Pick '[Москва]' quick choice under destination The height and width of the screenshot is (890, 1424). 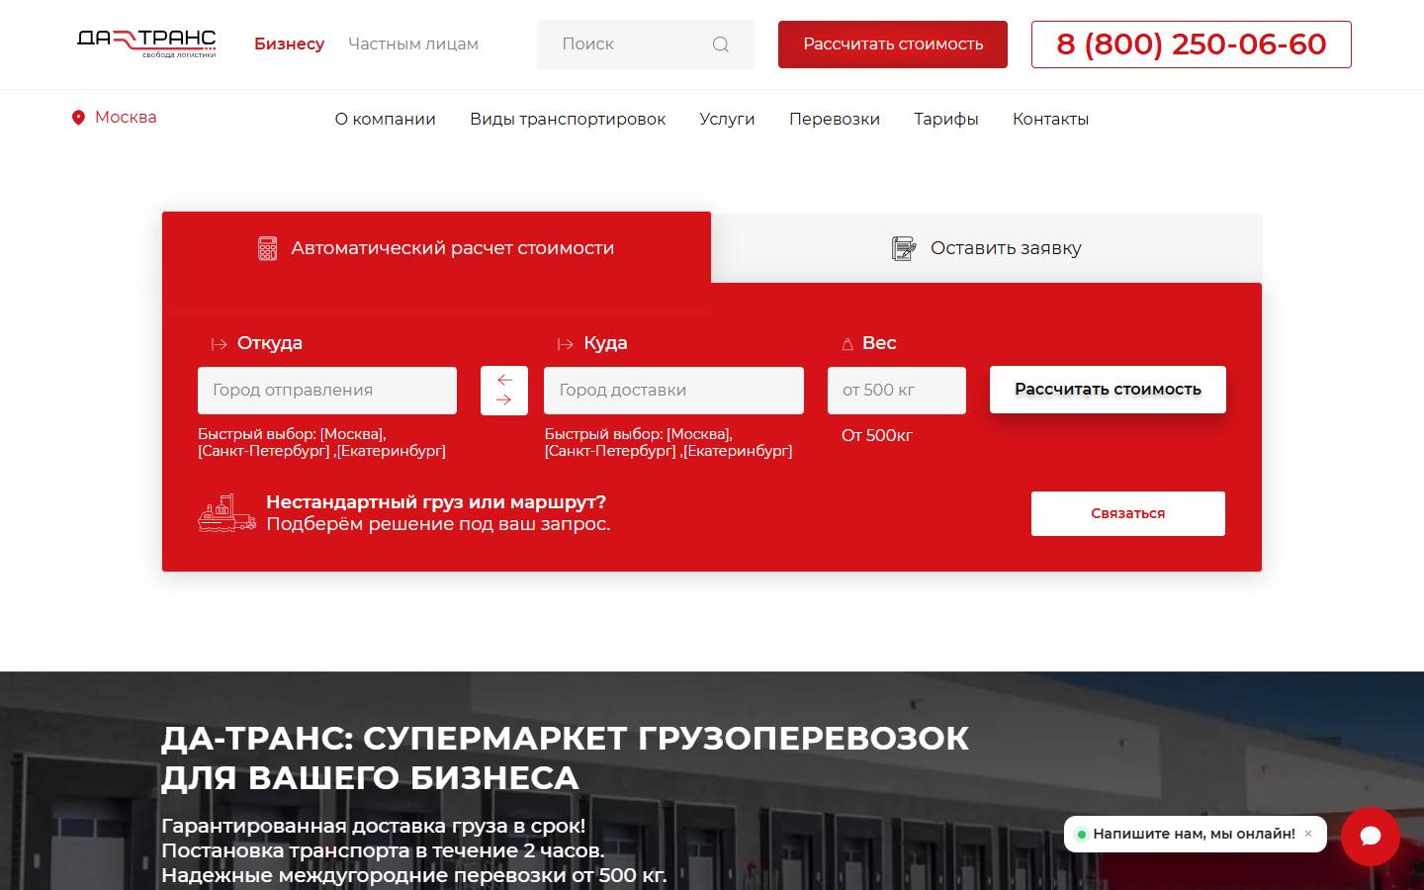tap(698, 434)
